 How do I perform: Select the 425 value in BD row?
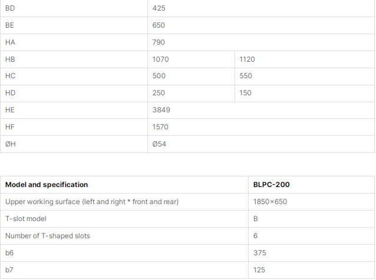159,8
